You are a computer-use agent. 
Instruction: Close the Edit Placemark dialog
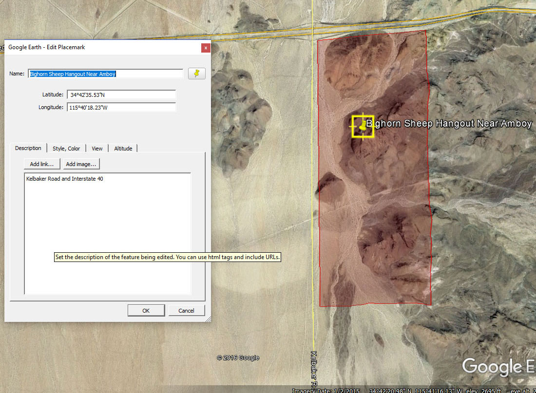click(206, 48)
